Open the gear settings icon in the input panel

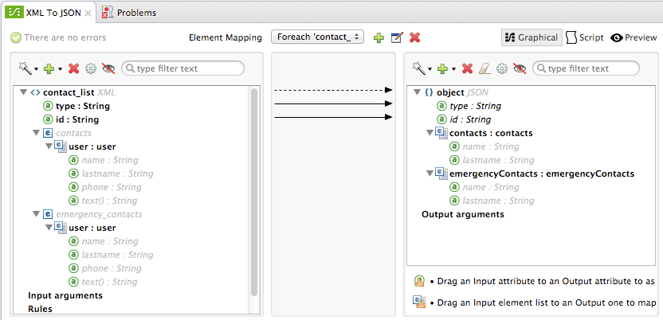(91, 69)
